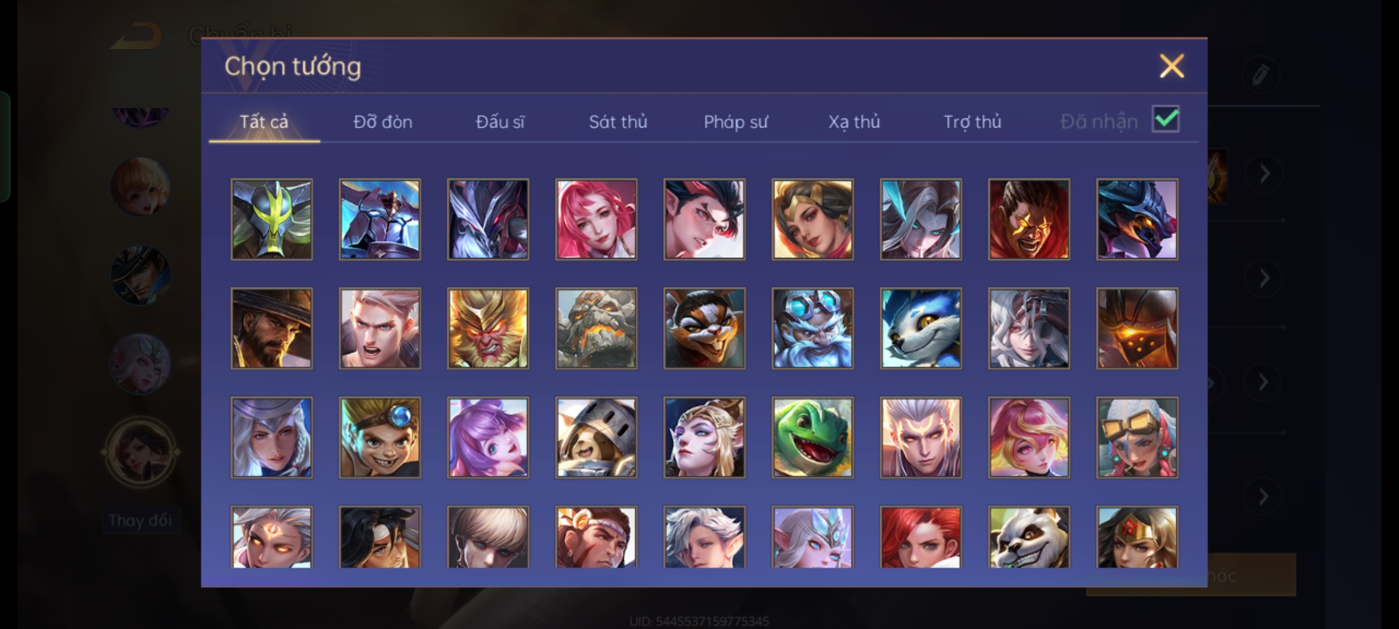The height and width of the screenshot is (629, 1399).
Task: Choose the boy with blue headlamp portrait
Action: (379, 437)
